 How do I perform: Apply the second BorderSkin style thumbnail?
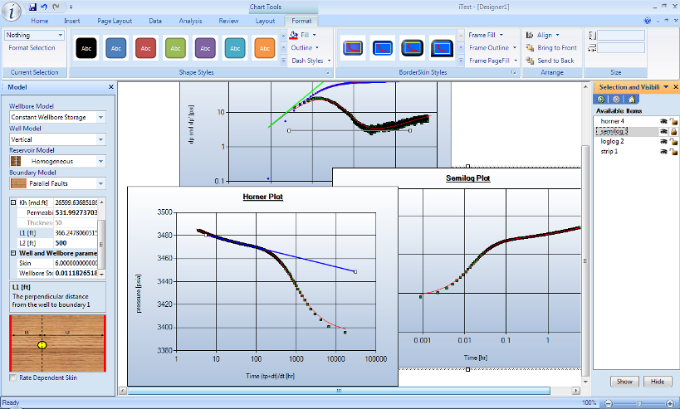[382, 48]
